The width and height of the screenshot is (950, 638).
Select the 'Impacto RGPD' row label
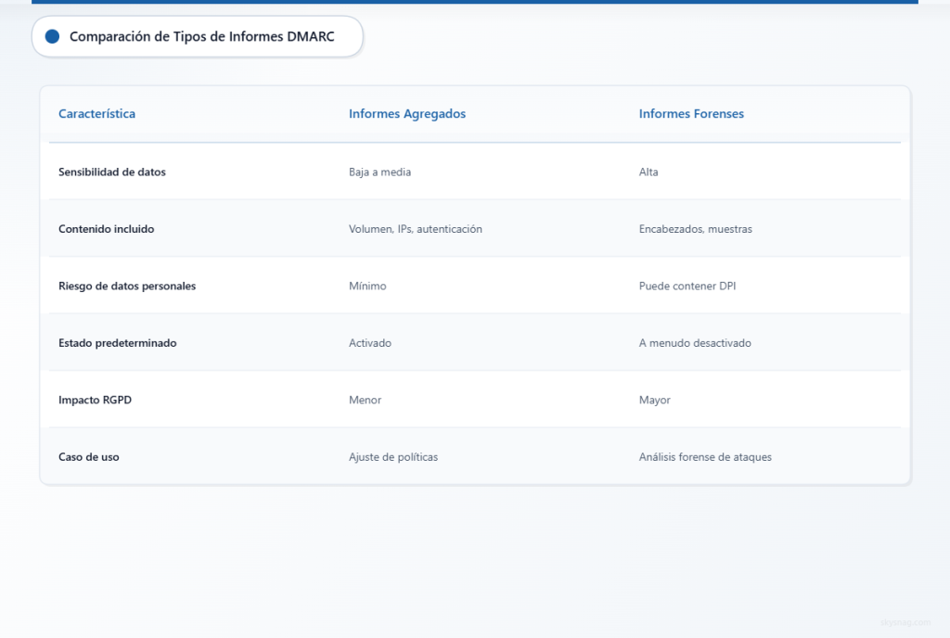(96, 400)
